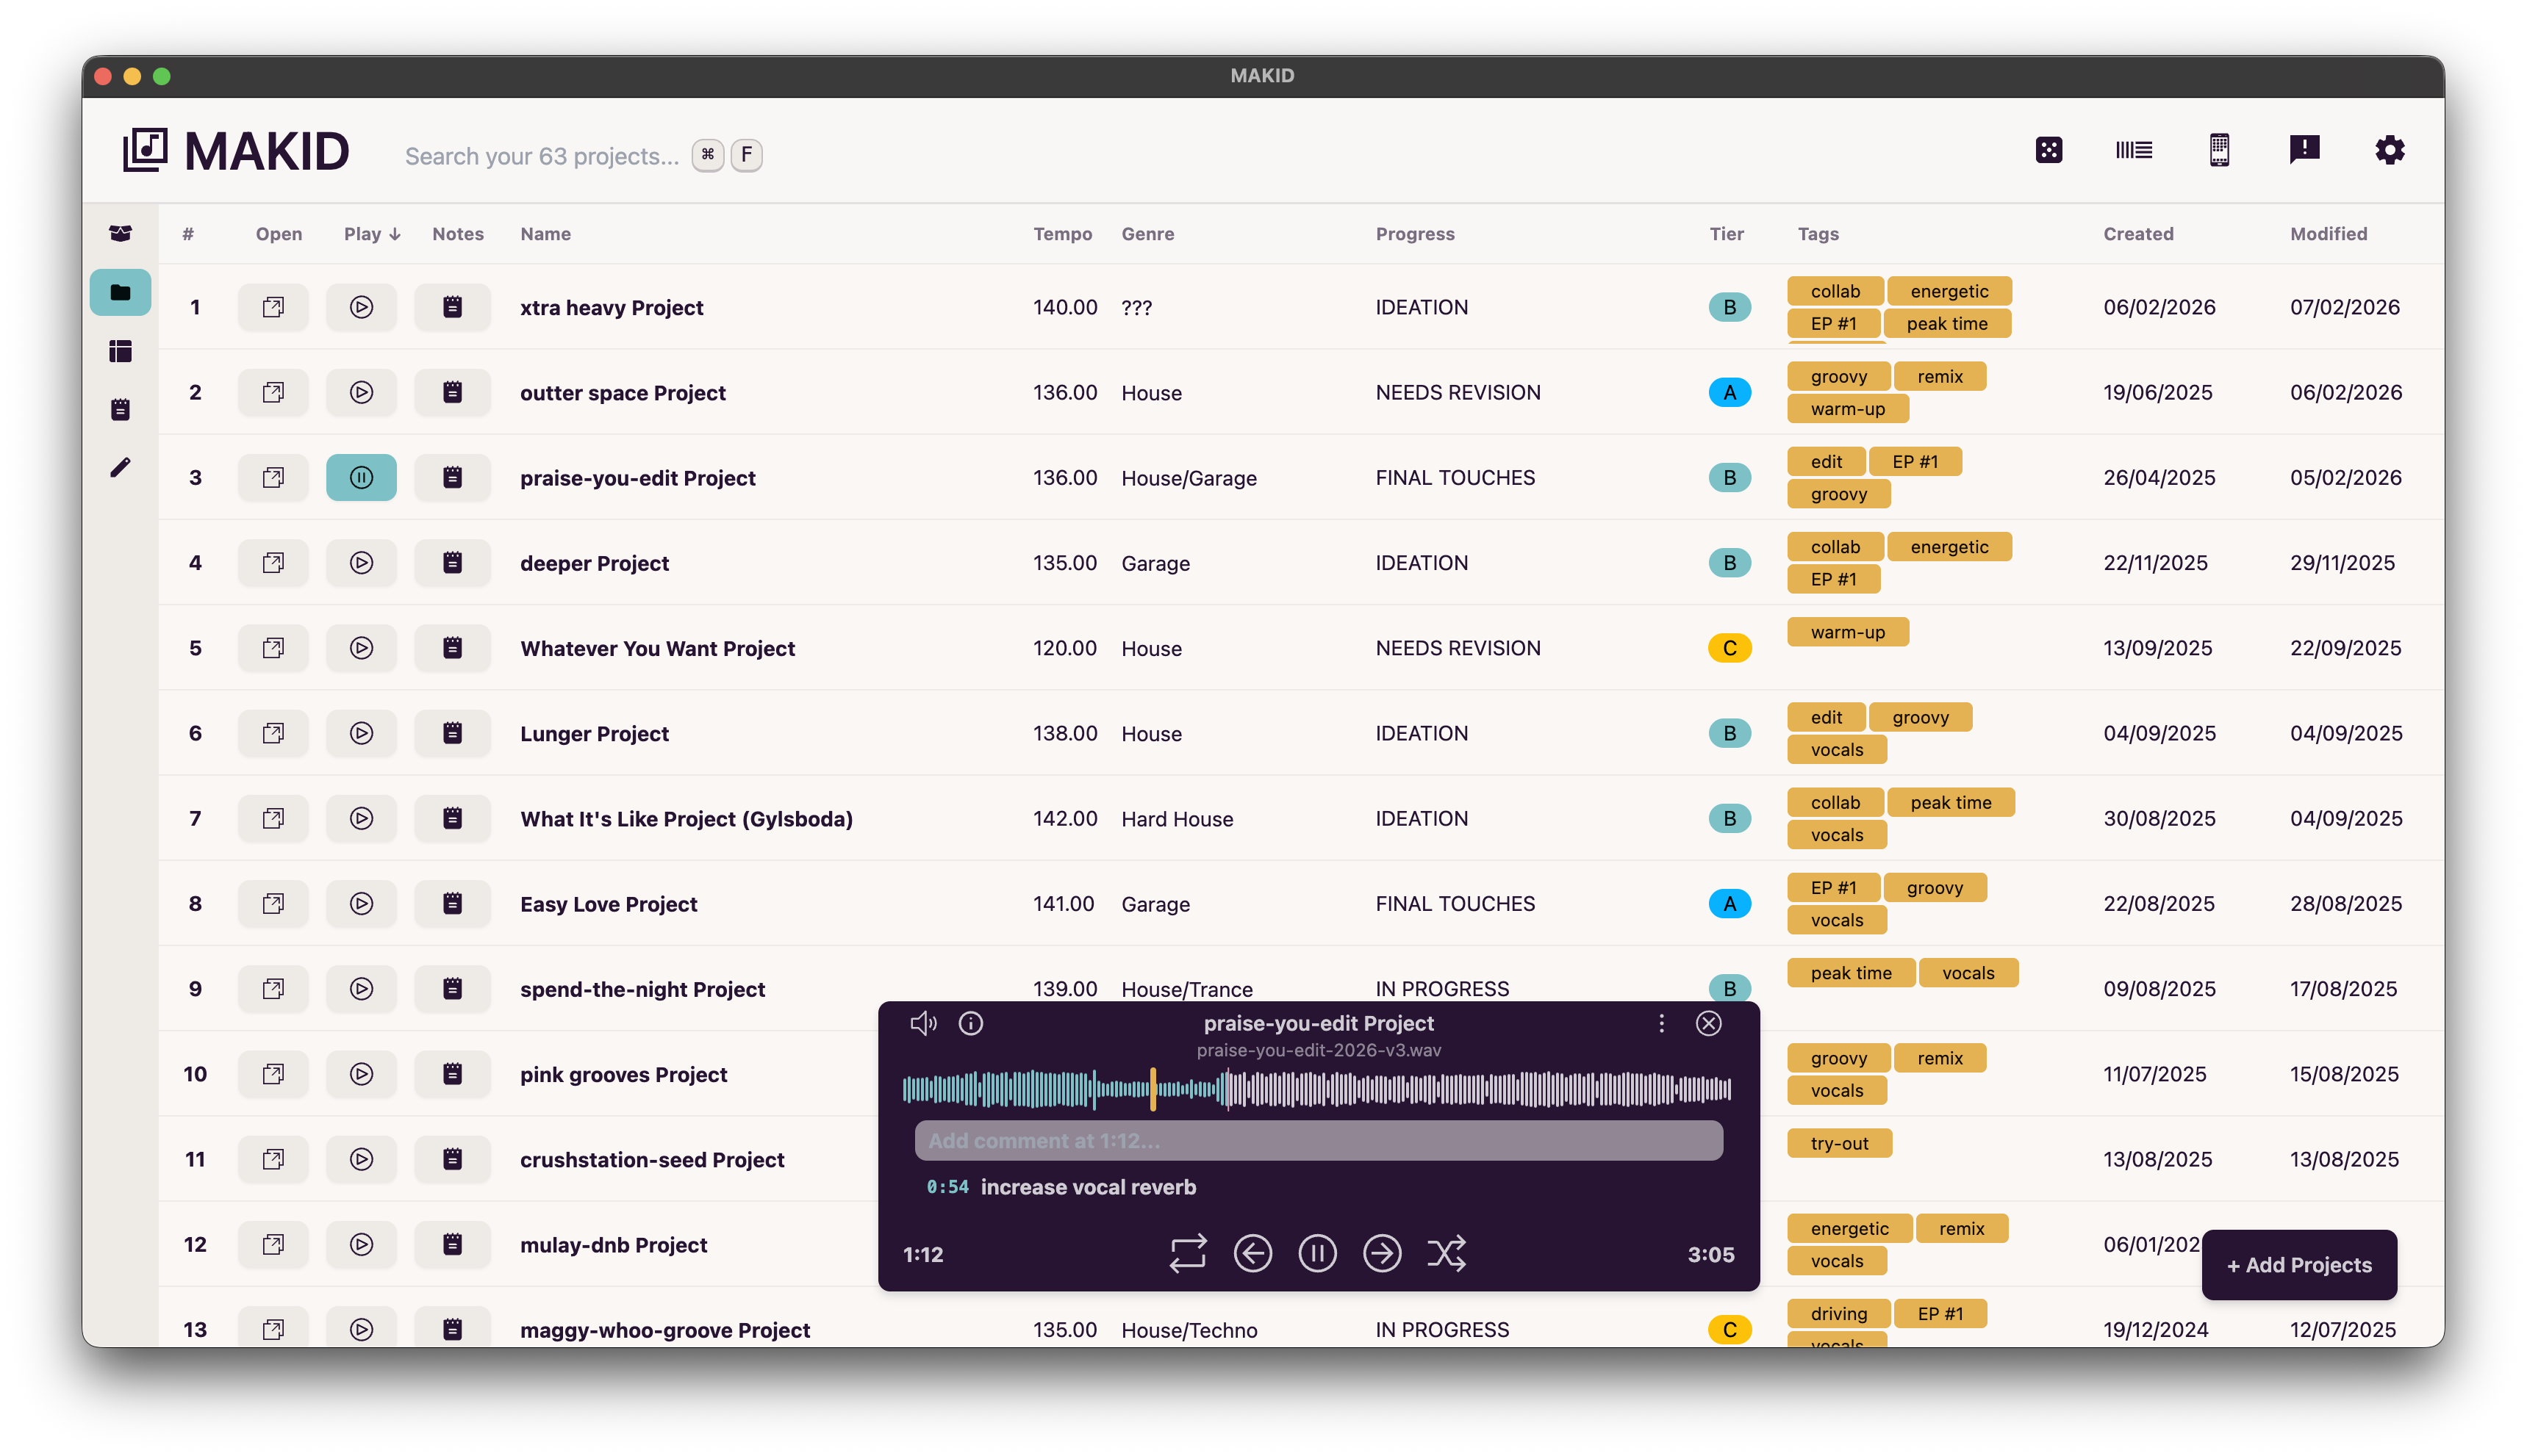2527x1456 pixels.
Task: Open tier B badge for Lunger Project
Action: 1729,733
